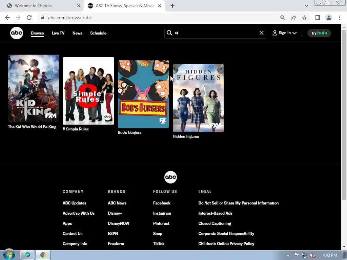Click the ABC logo in the header

(x=17, y=33)
